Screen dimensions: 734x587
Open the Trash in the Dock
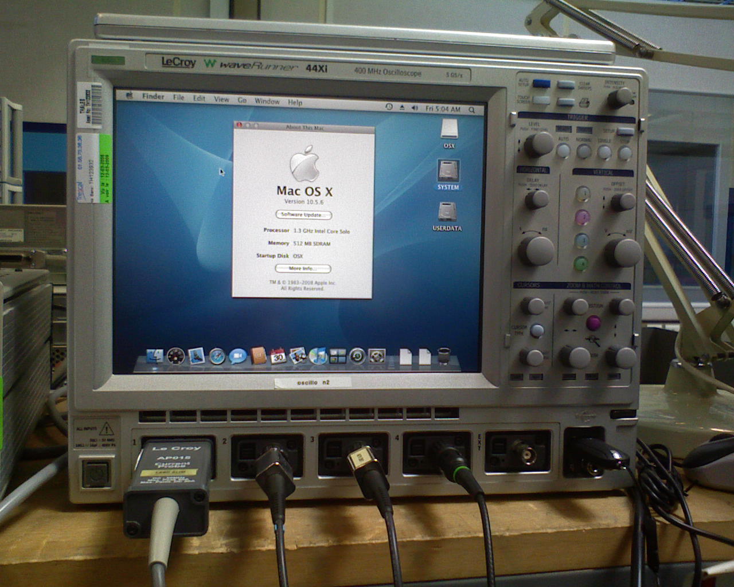[444, 356]
